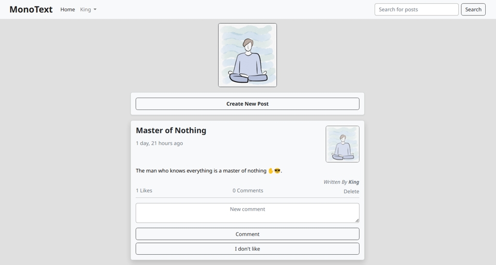Delete the Master of Nothing post

pyautogui.click(x=351, y=191)
